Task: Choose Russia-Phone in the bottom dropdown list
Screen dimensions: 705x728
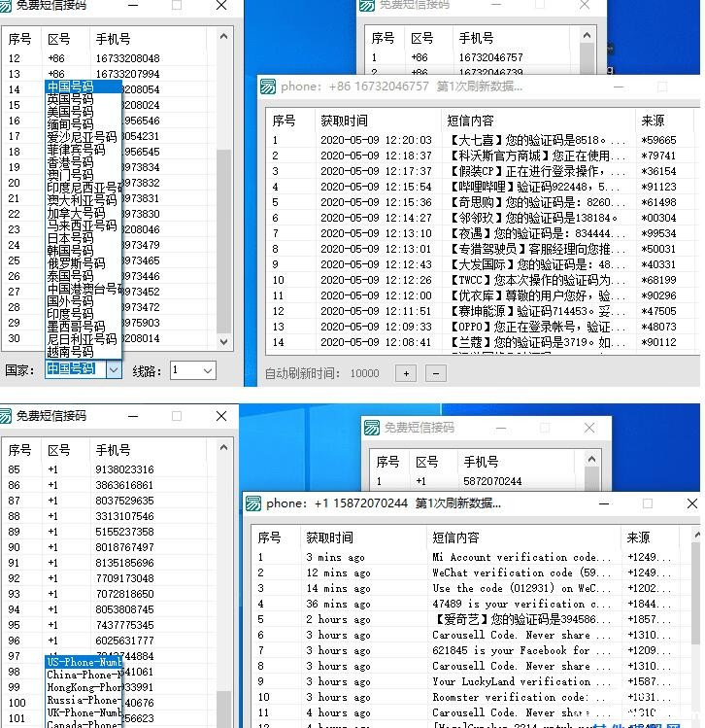Action: point(84,700)
